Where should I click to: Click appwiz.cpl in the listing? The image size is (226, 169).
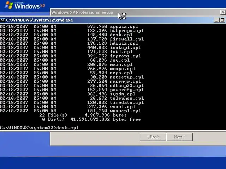pos(124,26)
